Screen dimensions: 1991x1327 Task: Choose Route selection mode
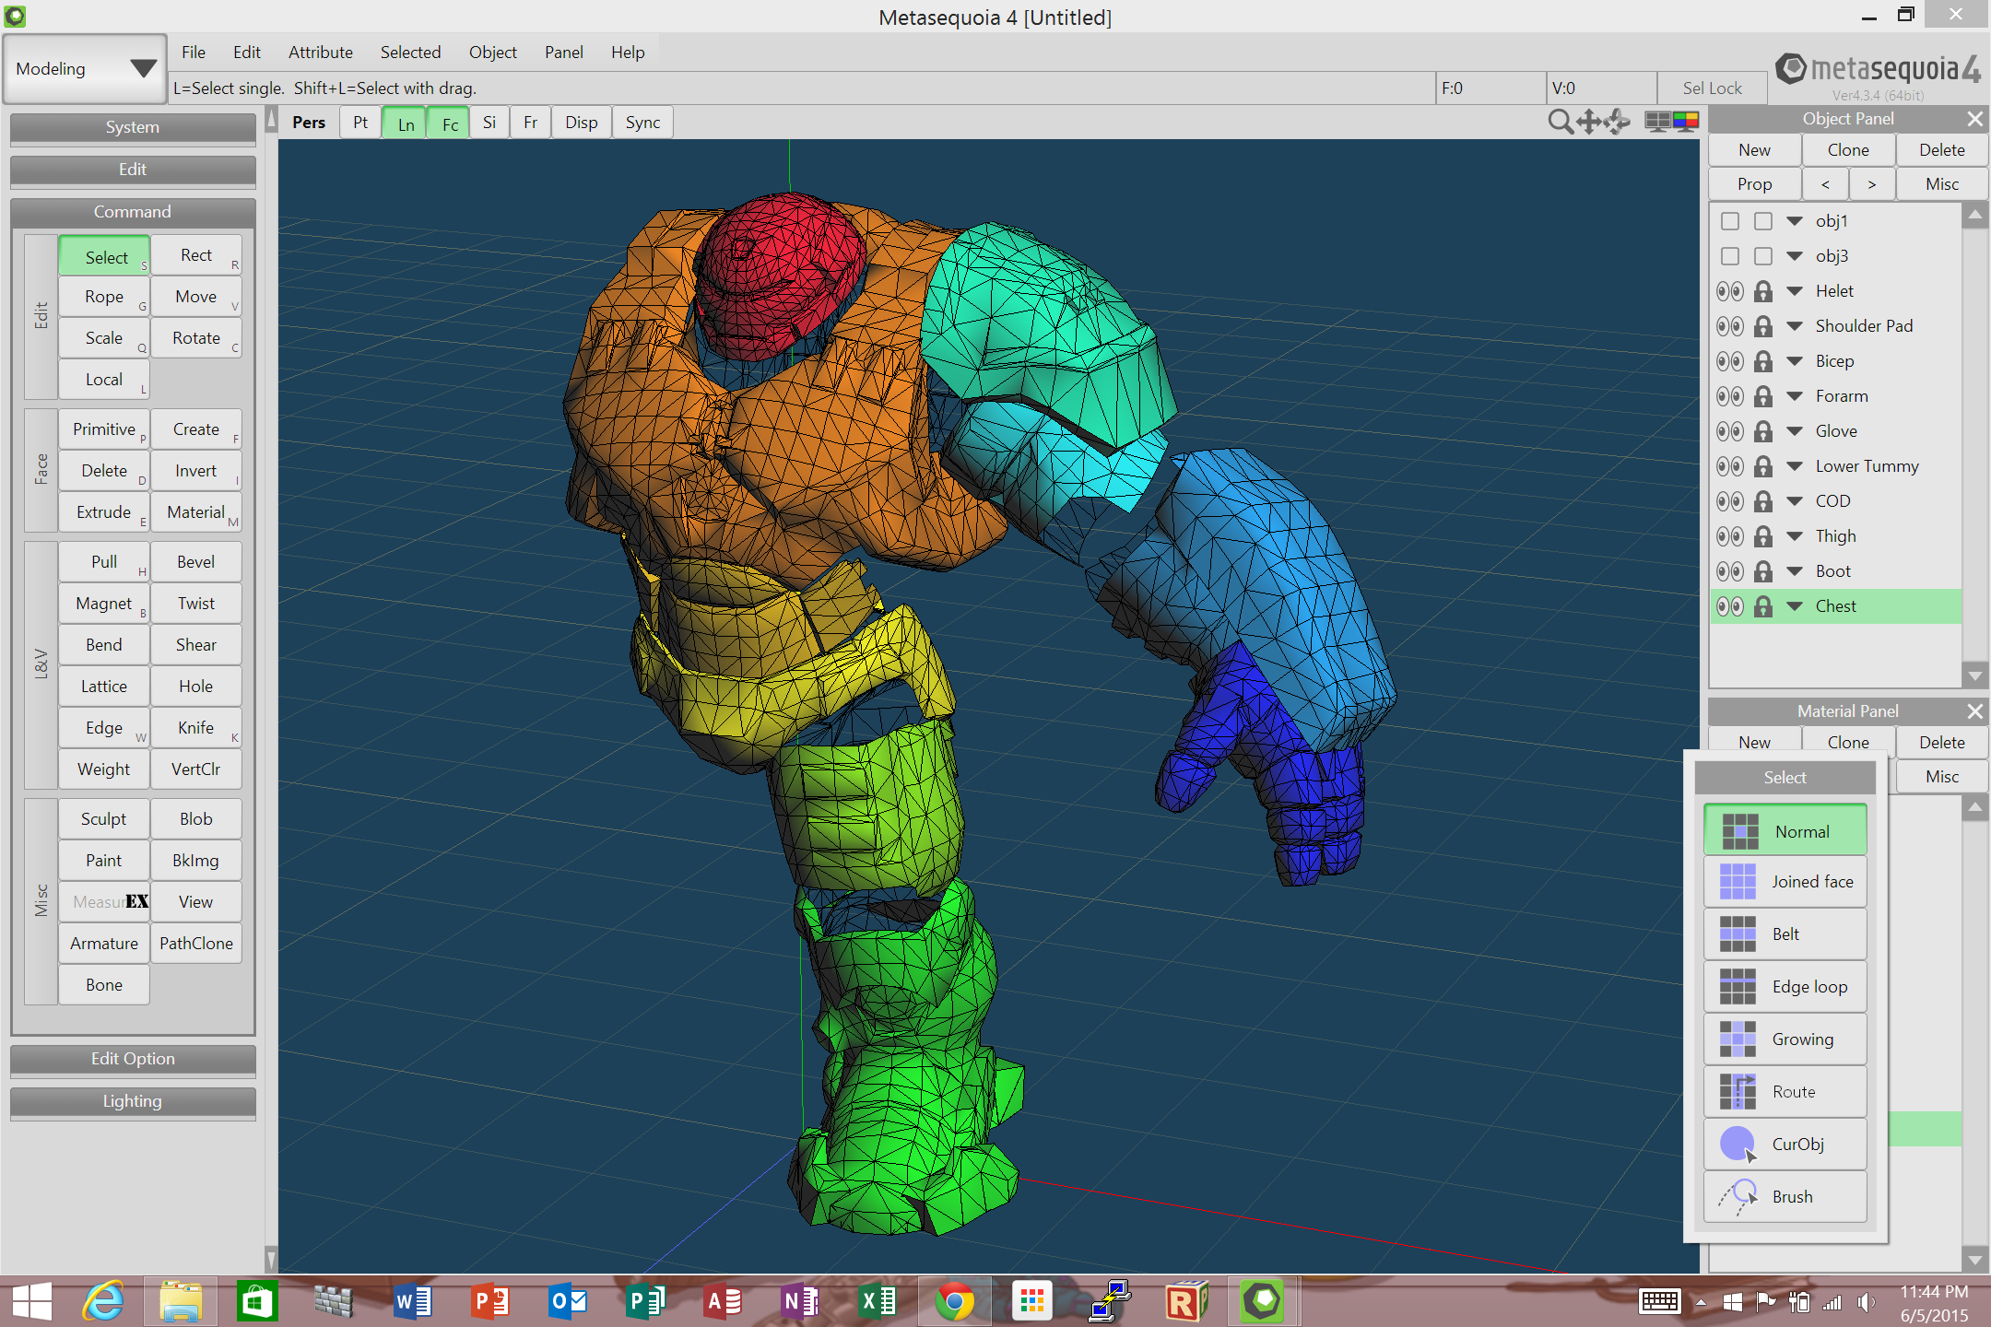click(x=1785, y=1092)
